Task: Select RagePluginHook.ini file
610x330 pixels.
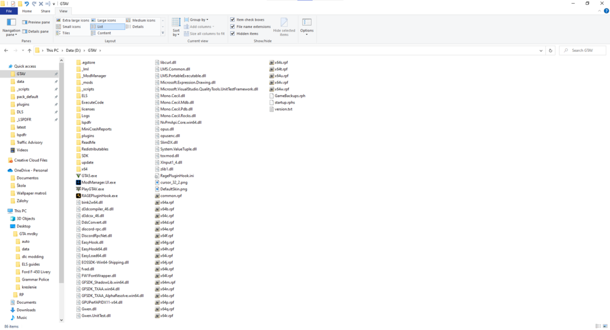Action: [x=174, y=176]
